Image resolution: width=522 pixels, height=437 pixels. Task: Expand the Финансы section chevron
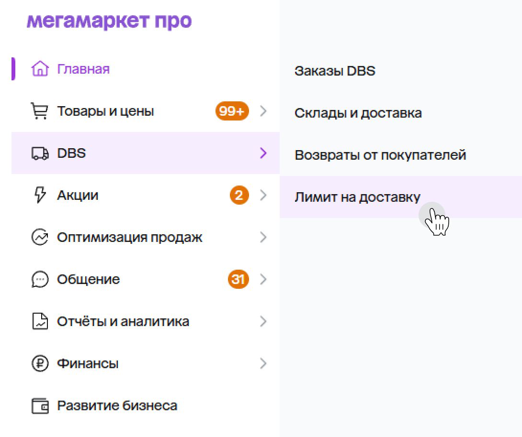click(x=263, y=364)
